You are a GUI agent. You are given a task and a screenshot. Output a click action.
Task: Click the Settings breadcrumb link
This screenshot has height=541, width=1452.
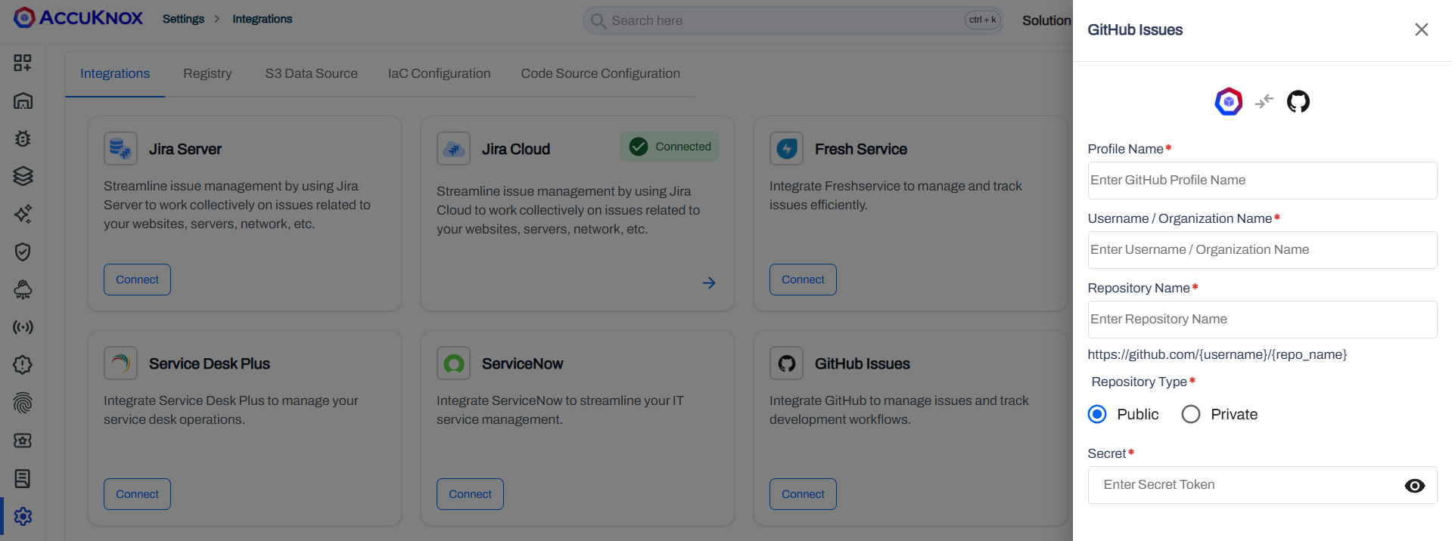coord(183,19)
